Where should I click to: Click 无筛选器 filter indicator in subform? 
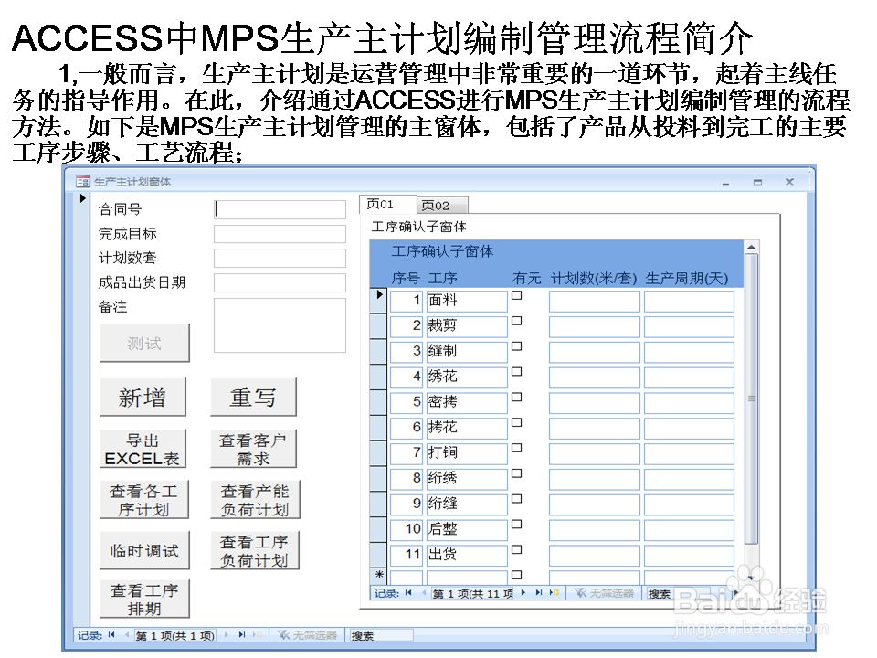point(604,593)
